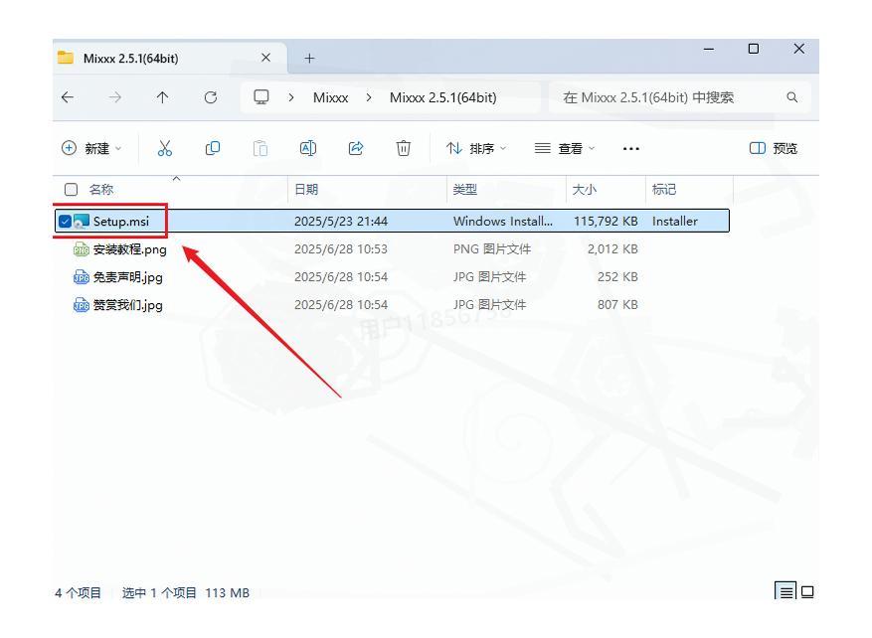Click the 252 KB size cell
The image size is (872, 638).
pyautogui.click(x=617, y=276)
